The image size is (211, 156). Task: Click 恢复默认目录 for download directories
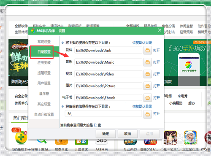click(142, 43)
